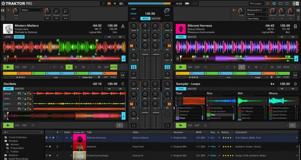This screenshot has height=160, width=301.
Task: Click the browser search input field
Action: coord(23,132)
